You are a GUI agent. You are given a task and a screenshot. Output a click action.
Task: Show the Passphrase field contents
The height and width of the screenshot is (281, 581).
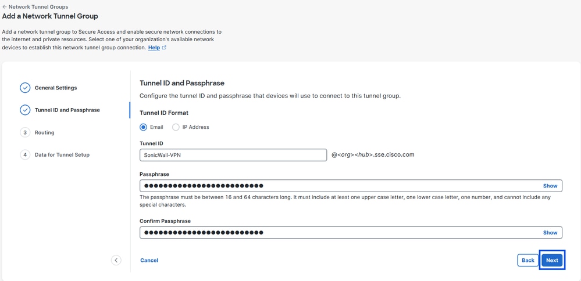tap(550, 186)
